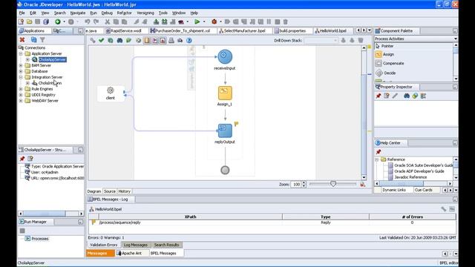Screen dimensions: 475x267
Task: Click the red Debug bug icon
Action: click(214, 22)
